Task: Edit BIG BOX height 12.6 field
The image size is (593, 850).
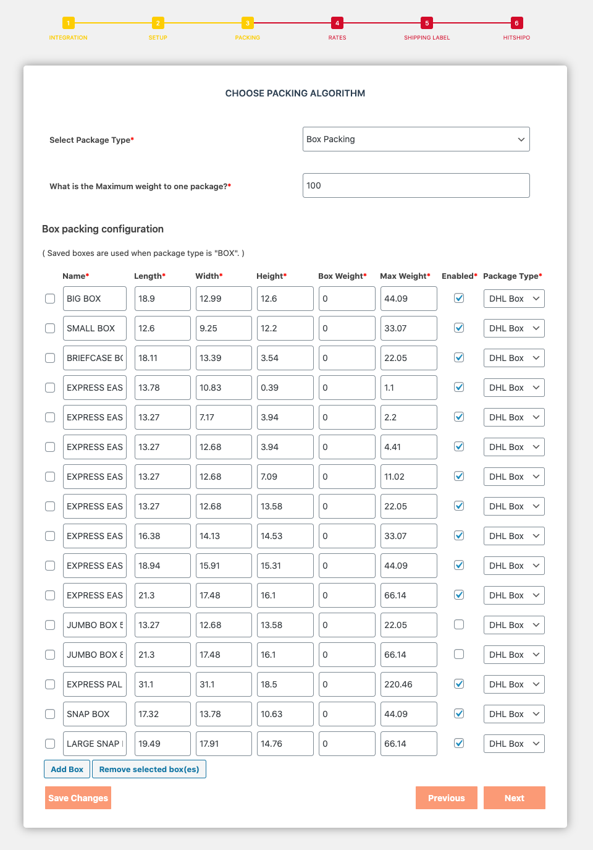Action: point(285,299)
